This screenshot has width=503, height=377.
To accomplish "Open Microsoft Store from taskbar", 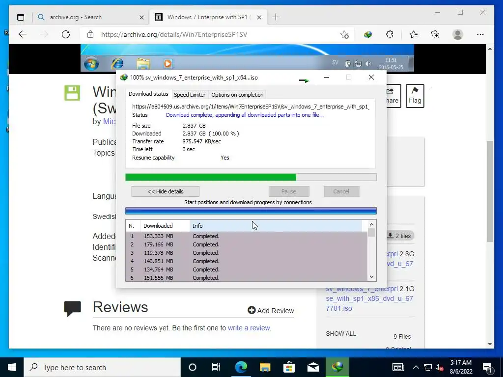I will click(289, 367).
